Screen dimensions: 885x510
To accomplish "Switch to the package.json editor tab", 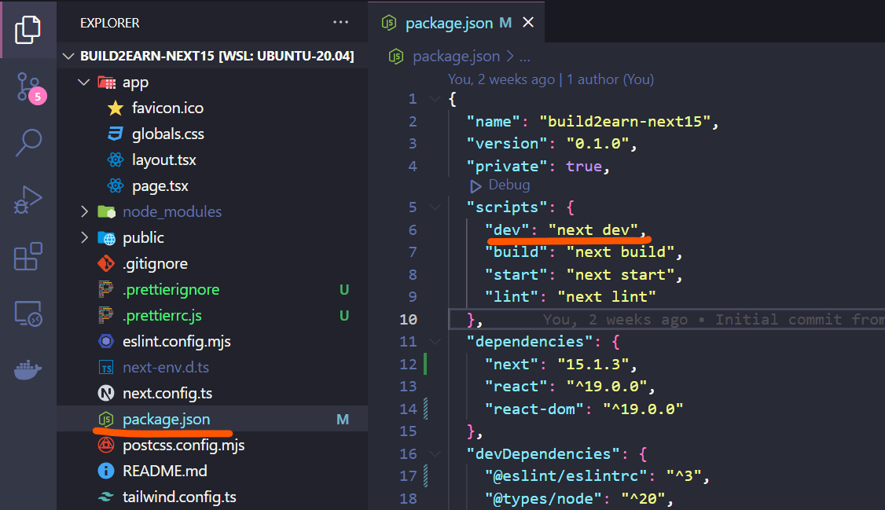I will click(x=448, y=23).
